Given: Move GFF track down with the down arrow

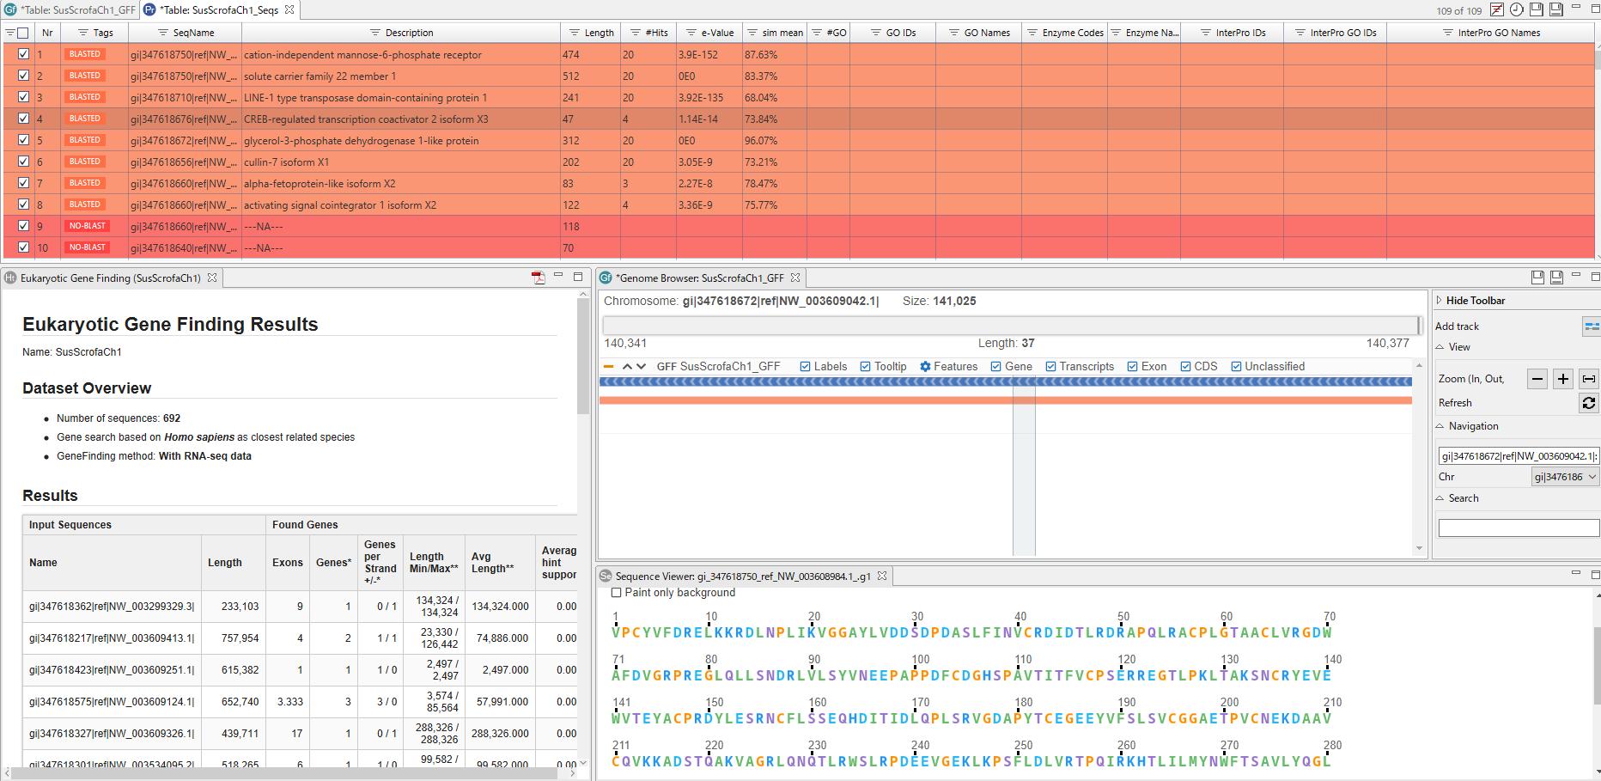Looking at the screenshot, I should point(641,367).
